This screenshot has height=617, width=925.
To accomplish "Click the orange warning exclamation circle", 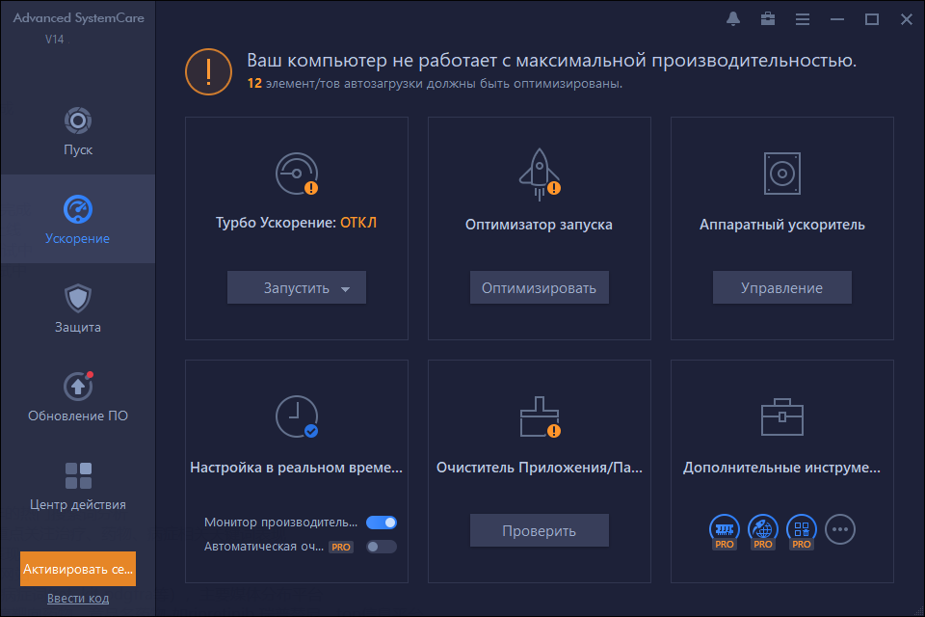I will 208,71.
